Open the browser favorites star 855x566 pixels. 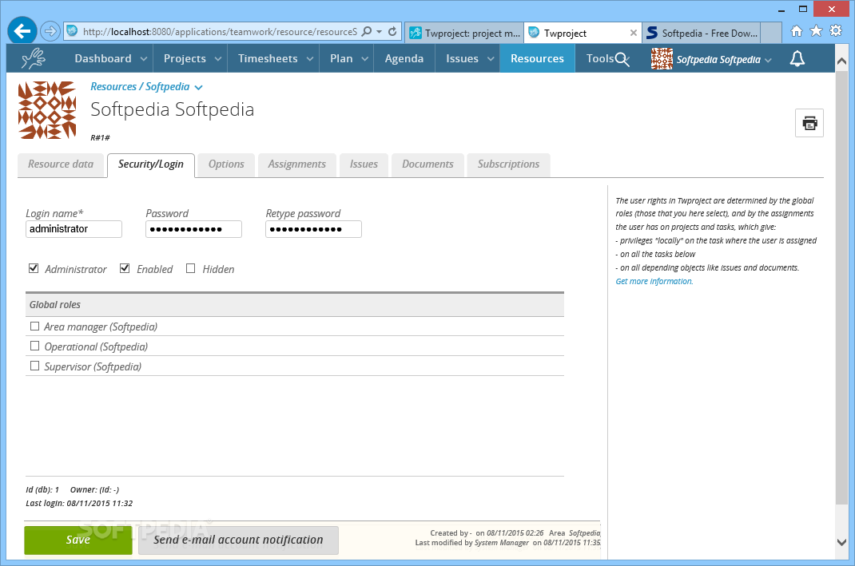tap(817, 31)
